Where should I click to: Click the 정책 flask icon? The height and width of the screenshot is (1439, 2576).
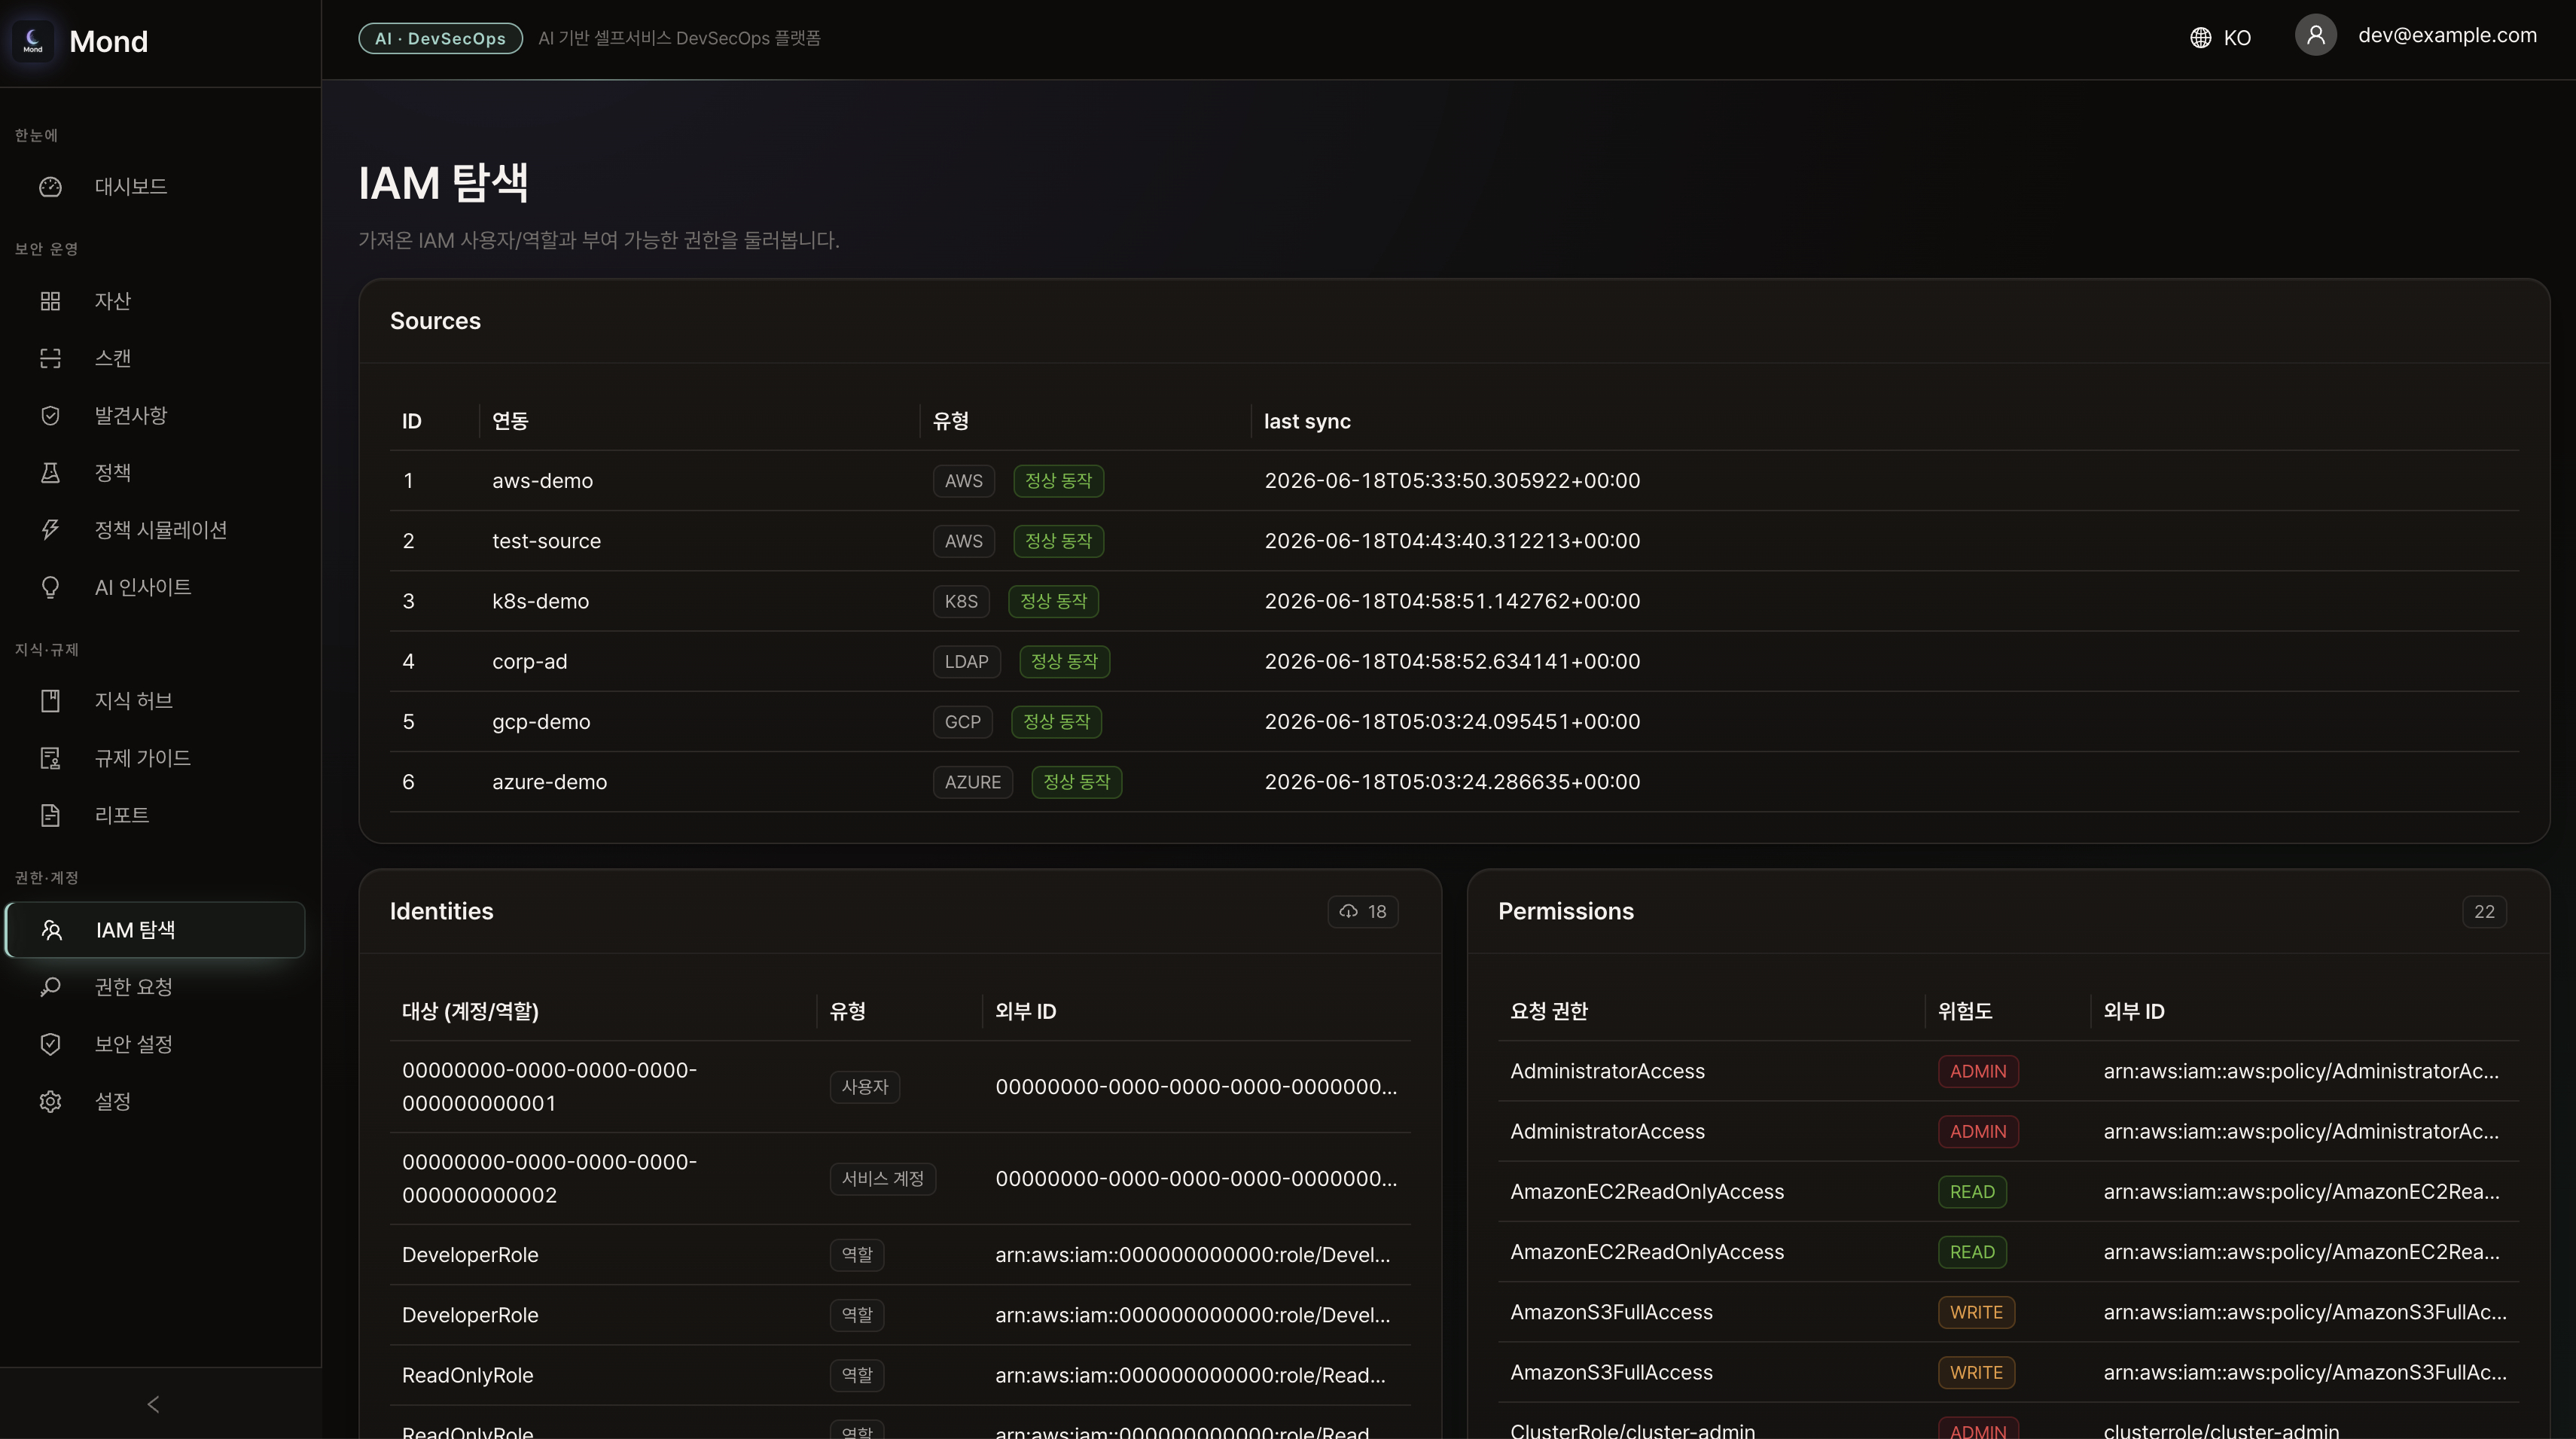point(50,472)
